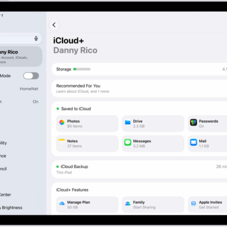Click the Learn about iCloud subtitle
This screenshot has width=227, height=227.
pyautogui.click(x=83, y=91)
